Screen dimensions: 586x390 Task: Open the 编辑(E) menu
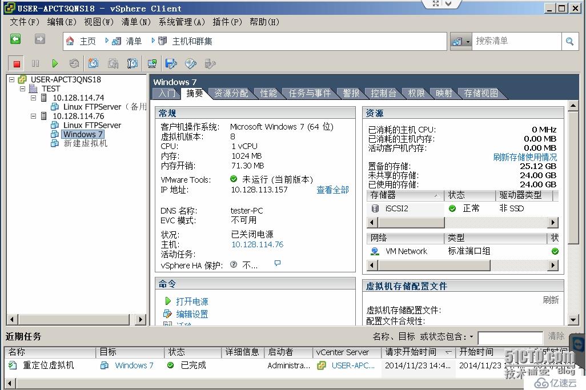coord(62,22)
